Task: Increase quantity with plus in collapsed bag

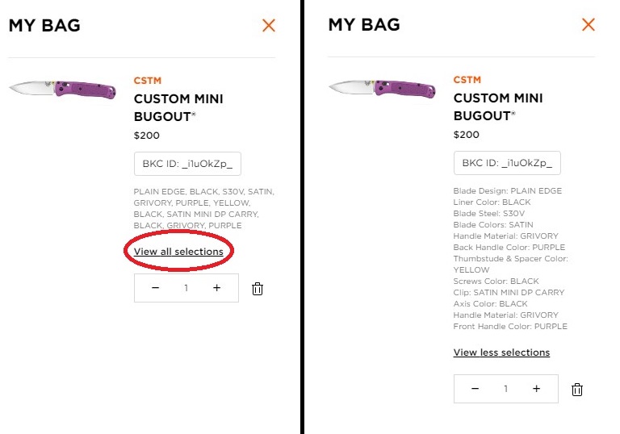Action: point(216,288)
